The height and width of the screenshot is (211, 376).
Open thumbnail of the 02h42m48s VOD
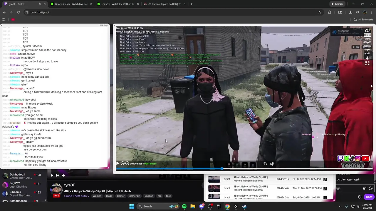click(x=214, y=188)
